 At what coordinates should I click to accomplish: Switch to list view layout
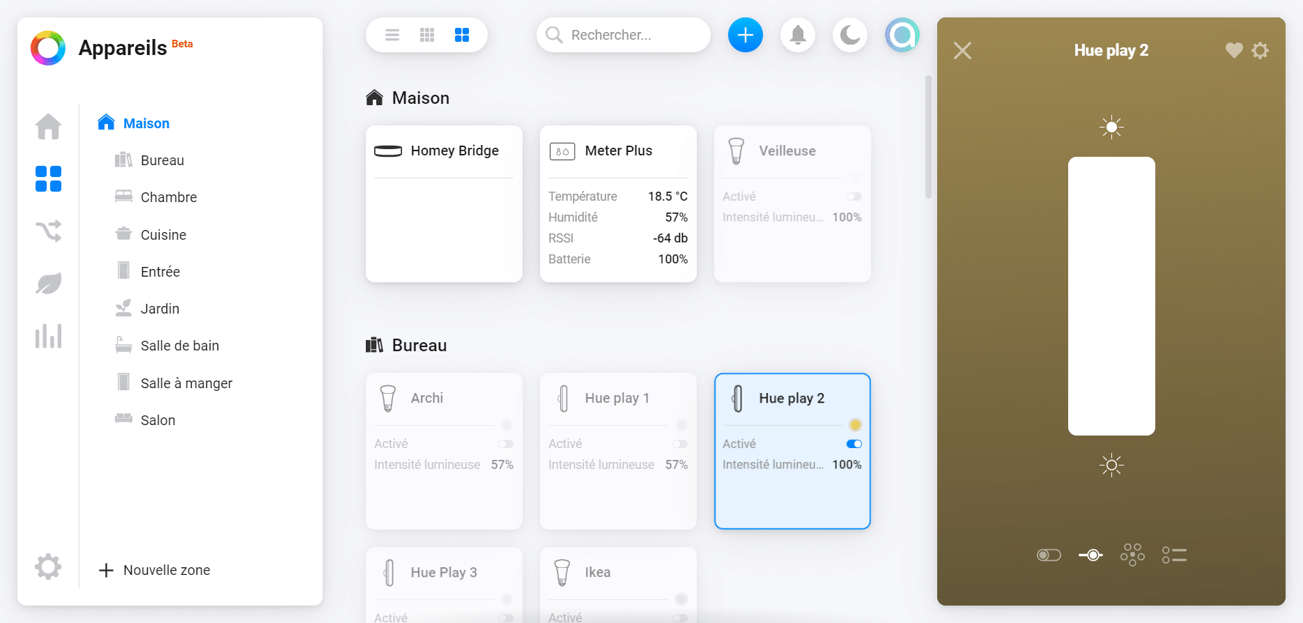[392, 35]
